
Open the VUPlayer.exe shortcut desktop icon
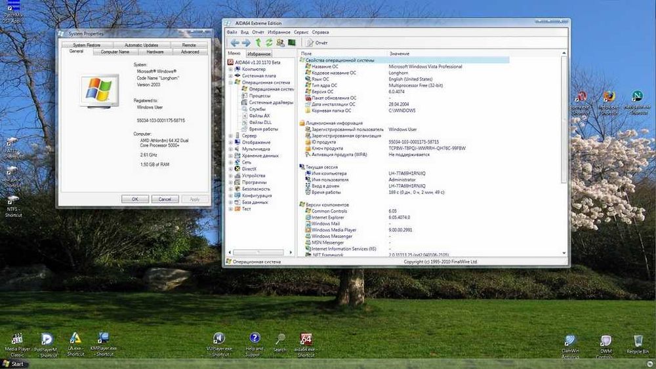pyautogui.click(x=219, y=345)
